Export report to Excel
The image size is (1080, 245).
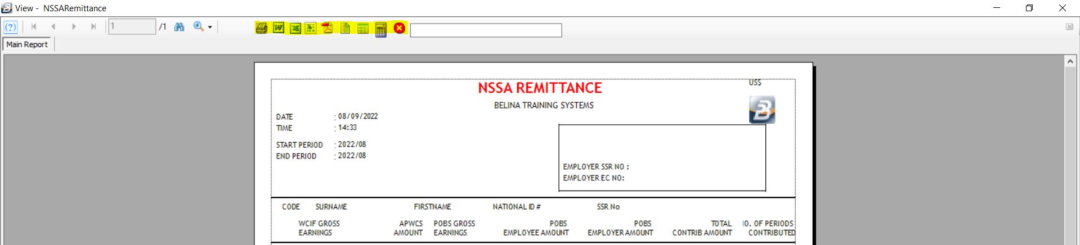point(295,28)
